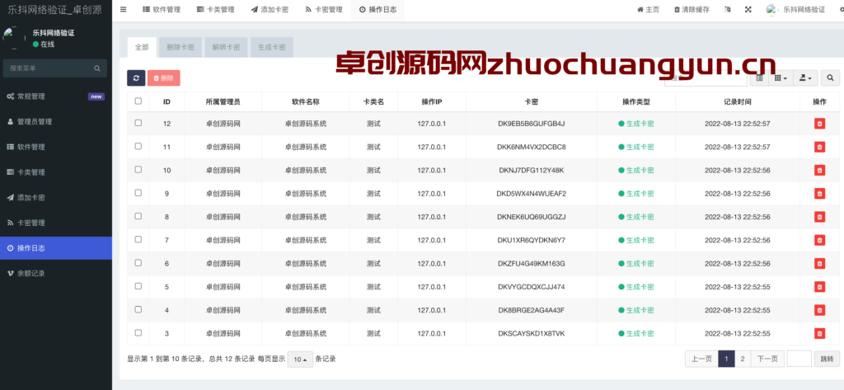The width and height of the screenshot is (844, 390).
Task: Open the 卡类管理 top tab
Action: 215,10
